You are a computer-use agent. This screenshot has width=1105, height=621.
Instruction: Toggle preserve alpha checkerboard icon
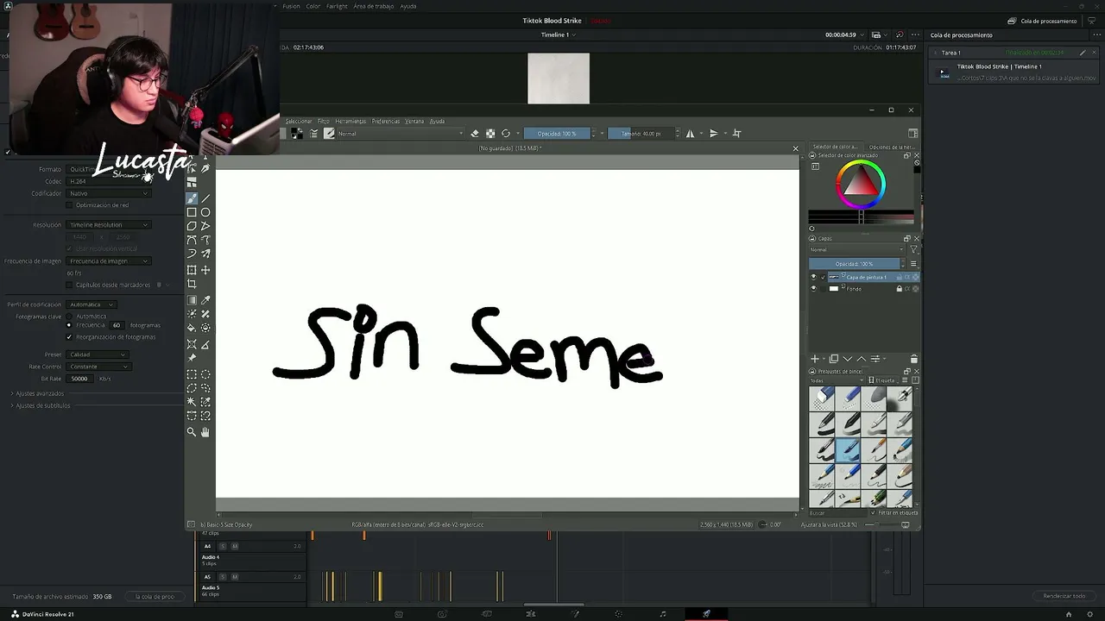tap(490, 134)
